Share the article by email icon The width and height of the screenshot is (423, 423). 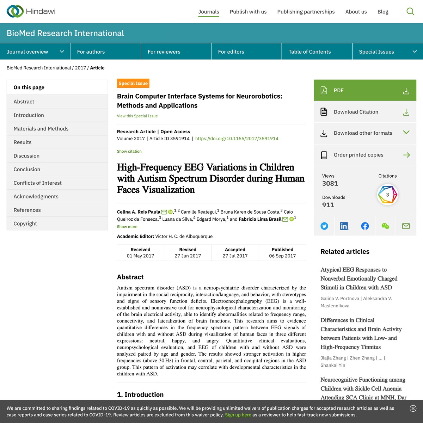pyautogui.click(x=406, y=226)
